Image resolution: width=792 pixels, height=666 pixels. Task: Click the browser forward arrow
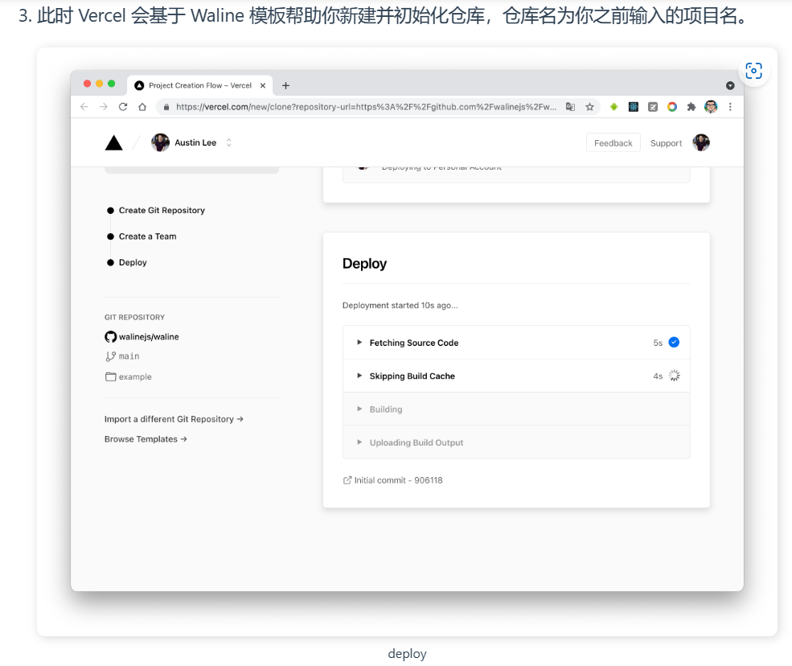104,107
